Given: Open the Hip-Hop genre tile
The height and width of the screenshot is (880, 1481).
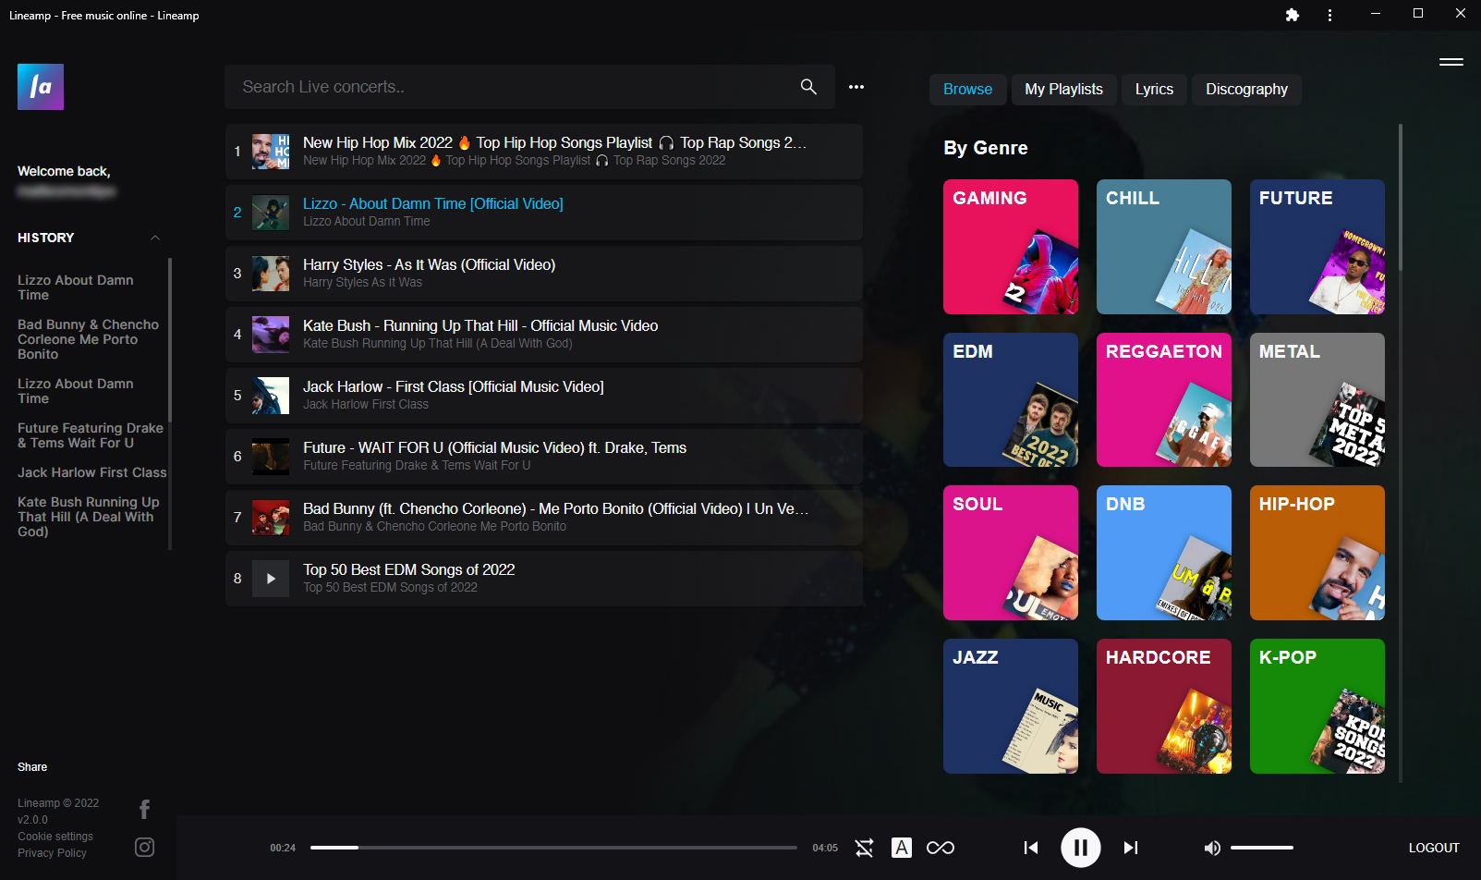Looking at the screenshot, I should pos(1317,553).
